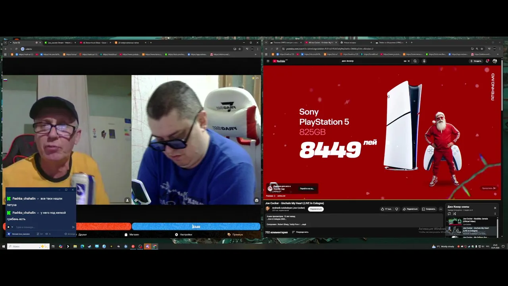508x286 pixels.
Task: Click YouTube search magnifier button
Action: pyautogui.click(x=415, y=61)
